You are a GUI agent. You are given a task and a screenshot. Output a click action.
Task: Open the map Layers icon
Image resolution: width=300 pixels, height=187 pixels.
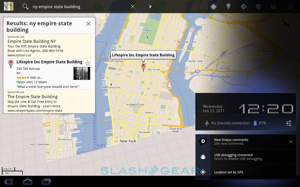[258, 7]
